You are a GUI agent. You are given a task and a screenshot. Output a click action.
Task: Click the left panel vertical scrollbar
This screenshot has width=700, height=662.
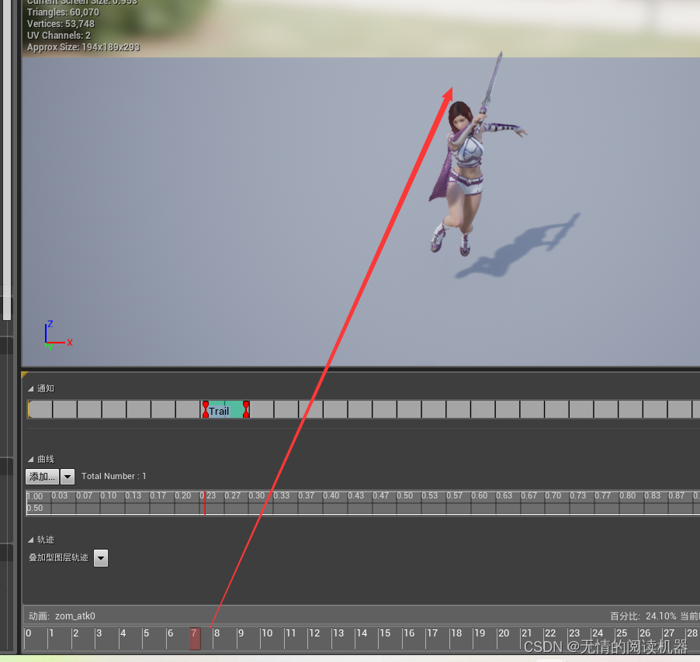(x=7, y=160)
